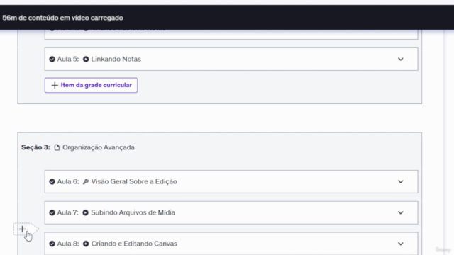Image resolution: width=454 pixels, height=255 pixels.
Task: Click the video play icon on Aula 5
Action: point(86,59)
